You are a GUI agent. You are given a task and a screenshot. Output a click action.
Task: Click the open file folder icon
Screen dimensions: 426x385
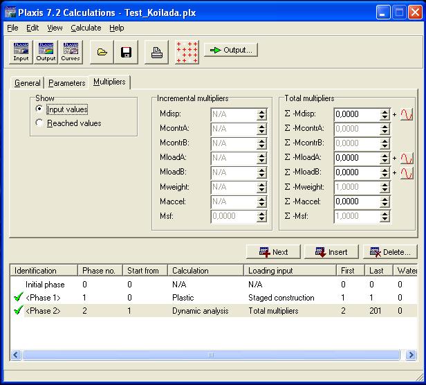tap(102, 52)
